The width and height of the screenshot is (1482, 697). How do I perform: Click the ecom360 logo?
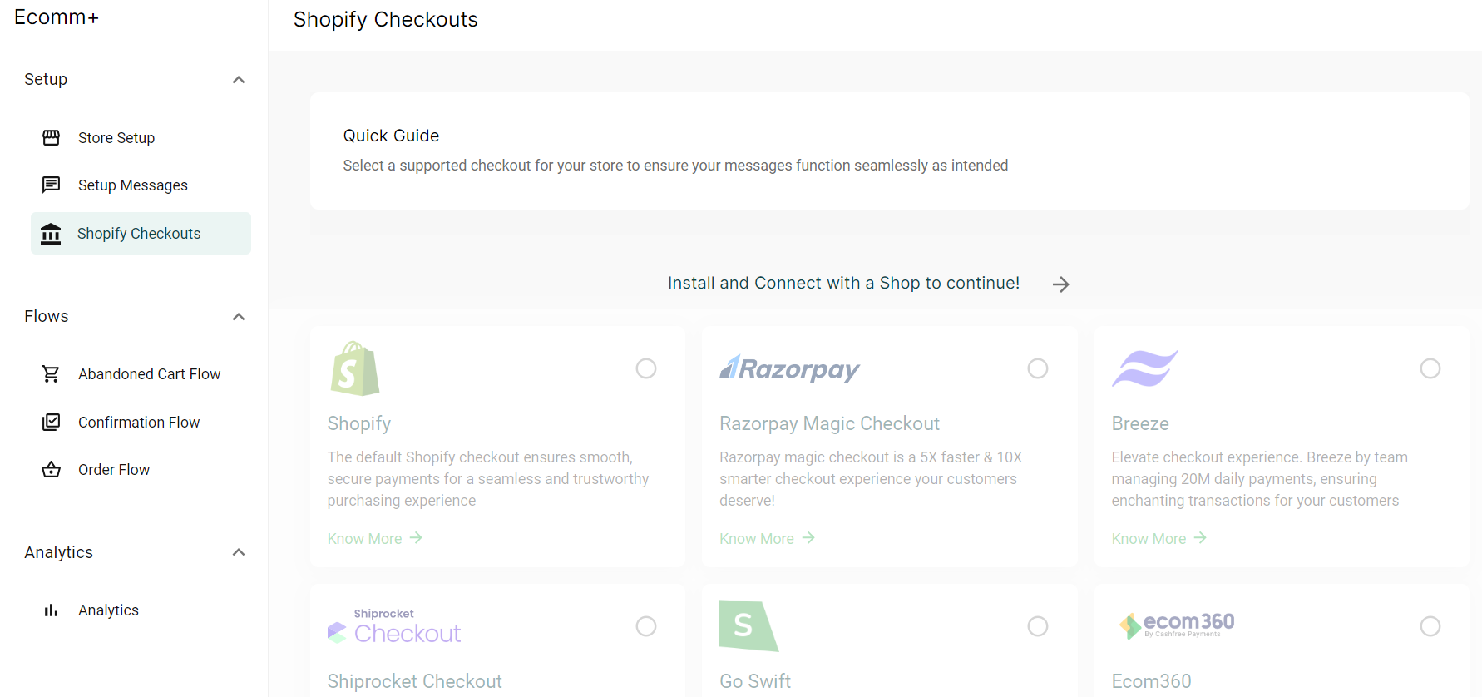(x=1176, y=625)
